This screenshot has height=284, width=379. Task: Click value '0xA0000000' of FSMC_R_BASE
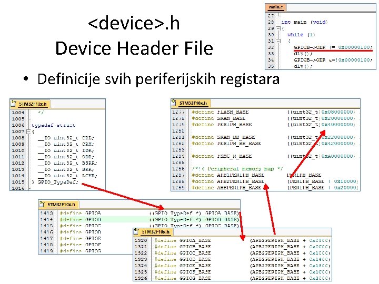(x=337, y=156)
